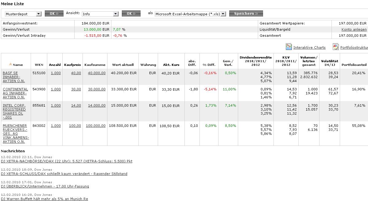Click the Portfolioanteil column header
The image size is (368, 201).
point(354,65)
